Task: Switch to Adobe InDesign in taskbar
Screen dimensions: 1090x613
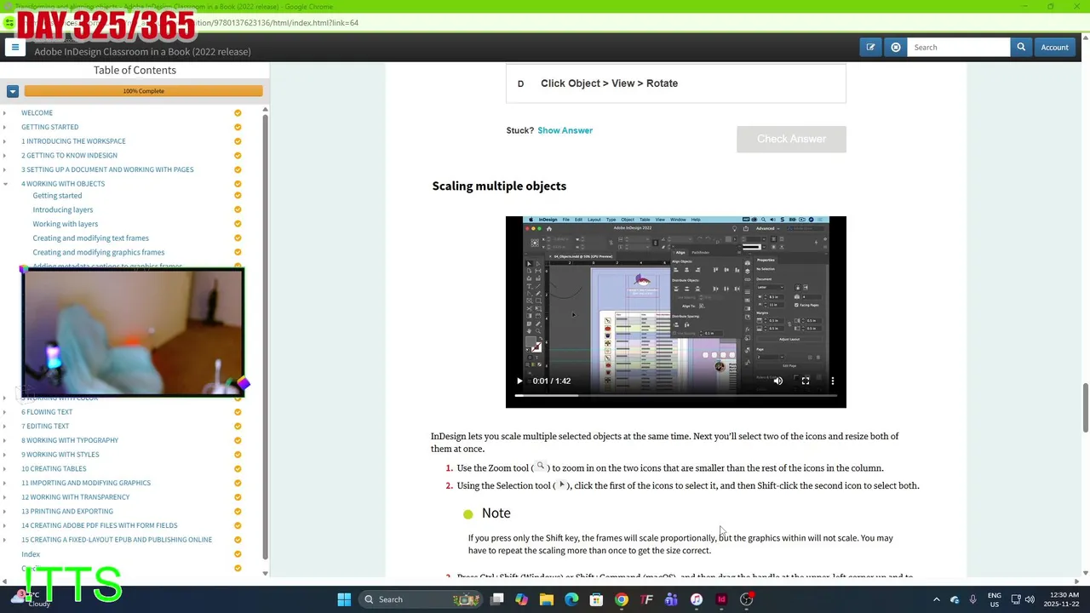Action: pyautogui.click(x=721, y=599)
